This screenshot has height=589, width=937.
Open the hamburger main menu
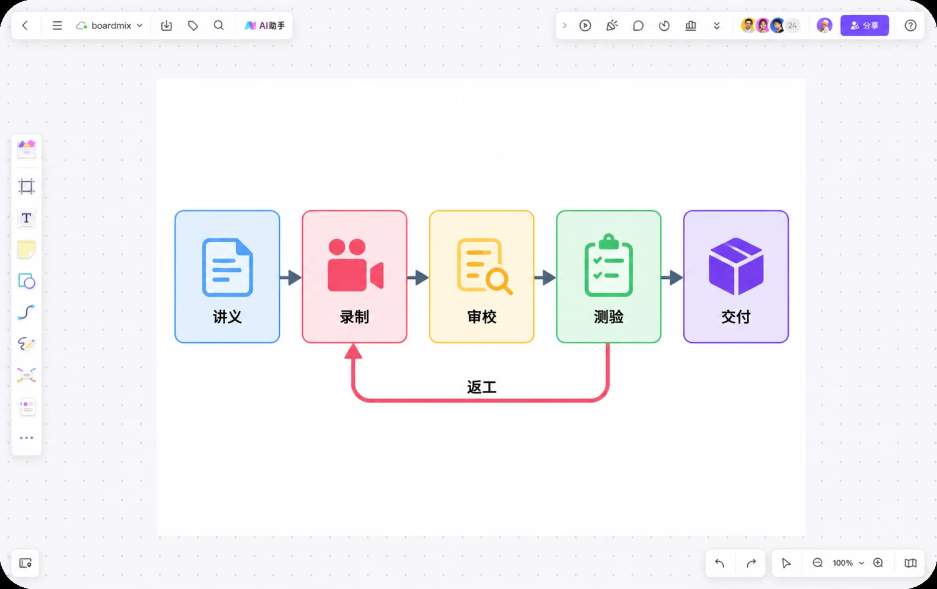(57, 25)
